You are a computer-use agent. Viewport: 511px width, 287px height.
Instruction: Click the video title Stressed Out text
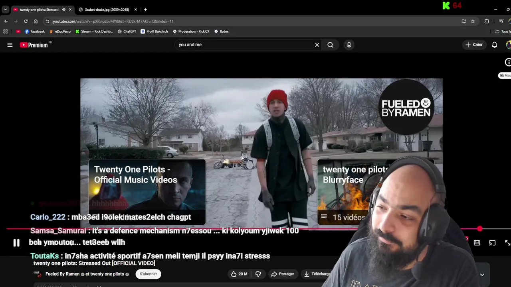[x=94, y=263]
